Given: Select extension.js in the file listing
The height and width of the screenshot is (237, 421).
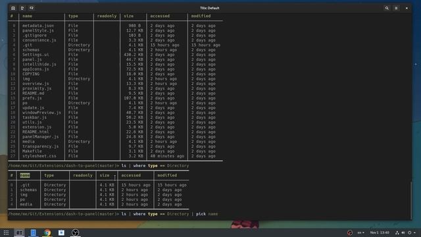Looking at the screenshot, I should [37, 127].
